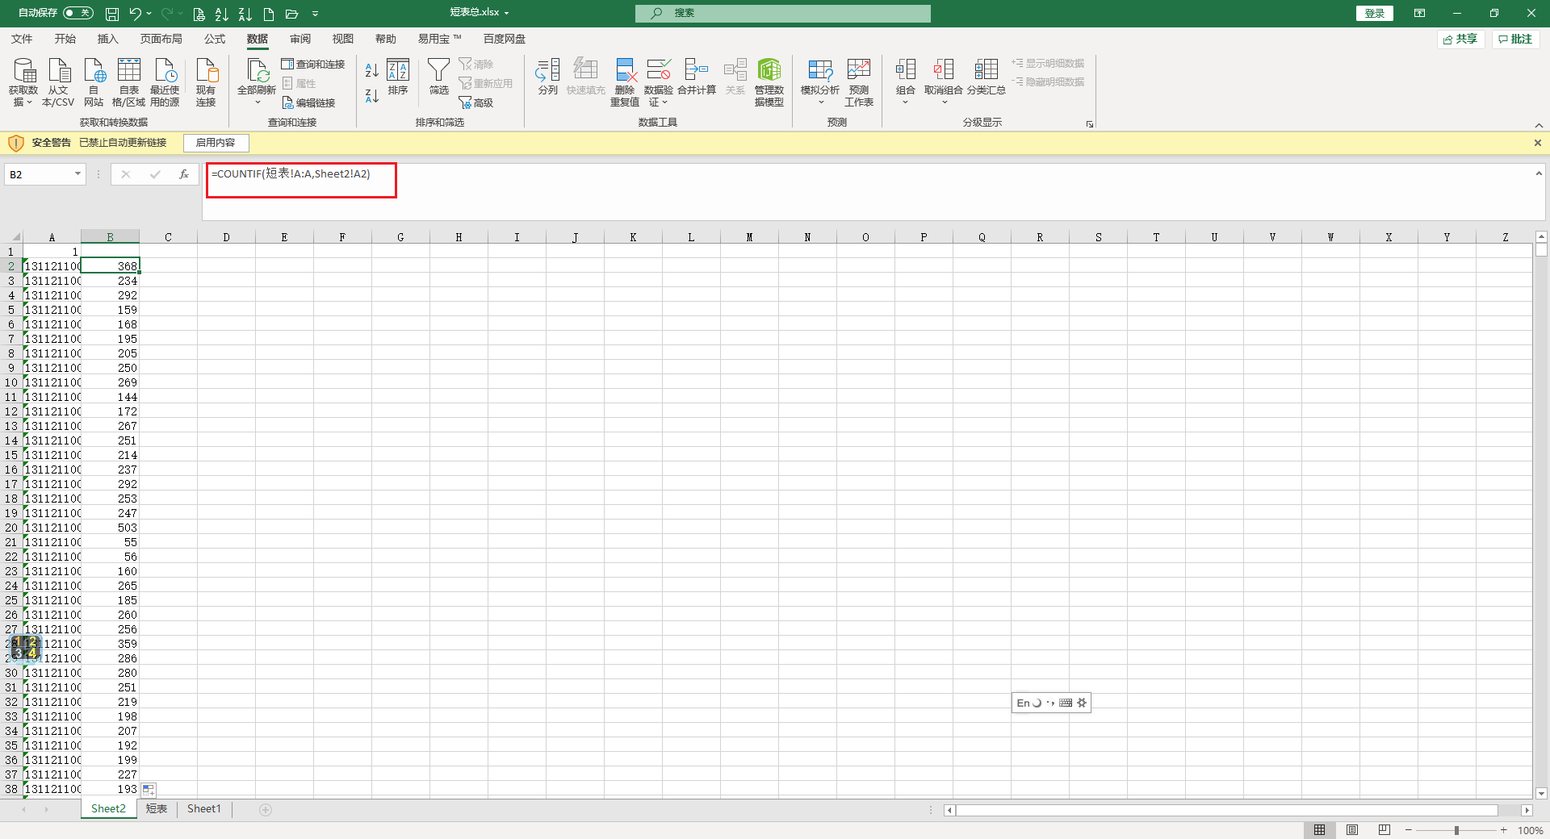Screen dimensions: 1550x839
Task: Open 编辑链接 (edit links)
Action: point(308,102)
